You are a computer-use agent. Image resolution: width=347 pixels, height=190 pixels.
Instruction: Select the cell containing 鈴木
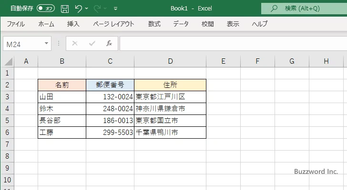(62, 109)
